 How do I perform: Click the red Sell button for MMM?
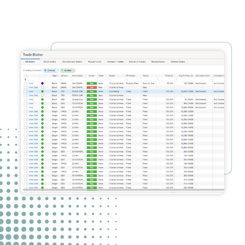click(x=92, y=88)
